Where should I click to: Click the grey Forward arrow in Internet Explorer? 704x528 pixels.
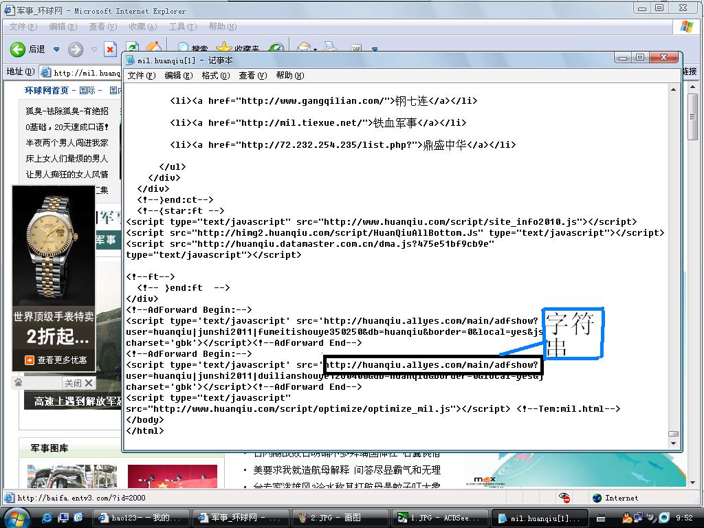tap(76, 49)
